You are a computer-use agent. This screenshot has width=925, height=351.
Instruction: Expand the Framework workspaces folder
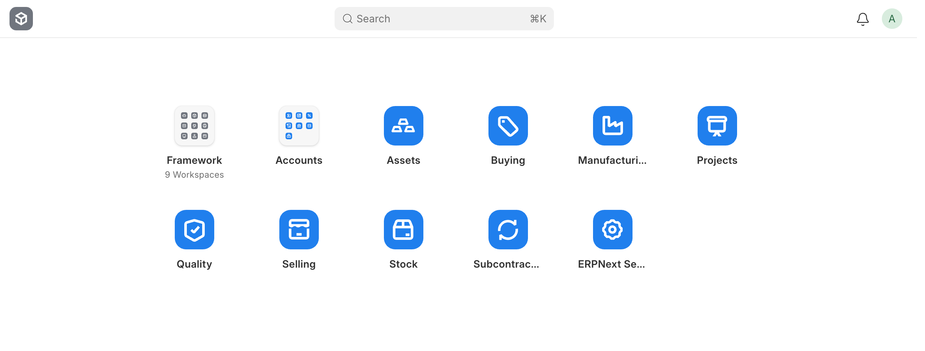coord(194,126)
